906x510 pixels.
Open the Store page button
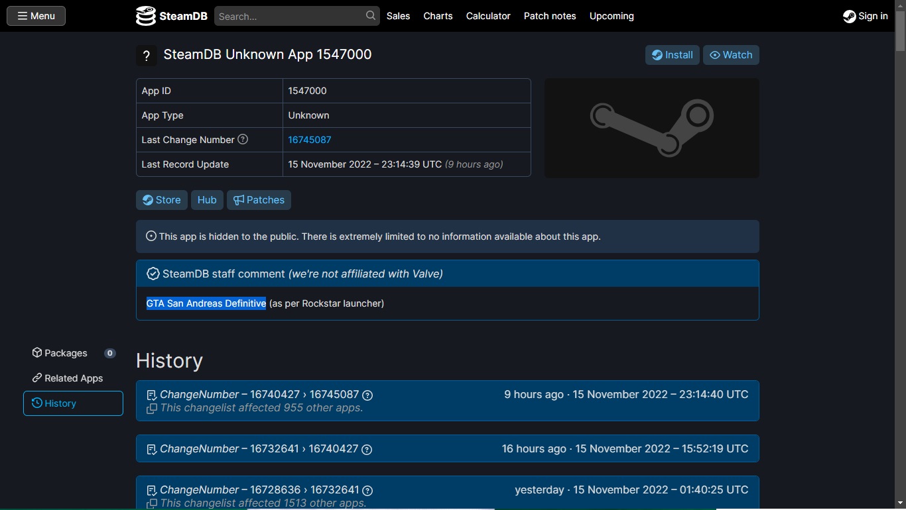[161, 200]
